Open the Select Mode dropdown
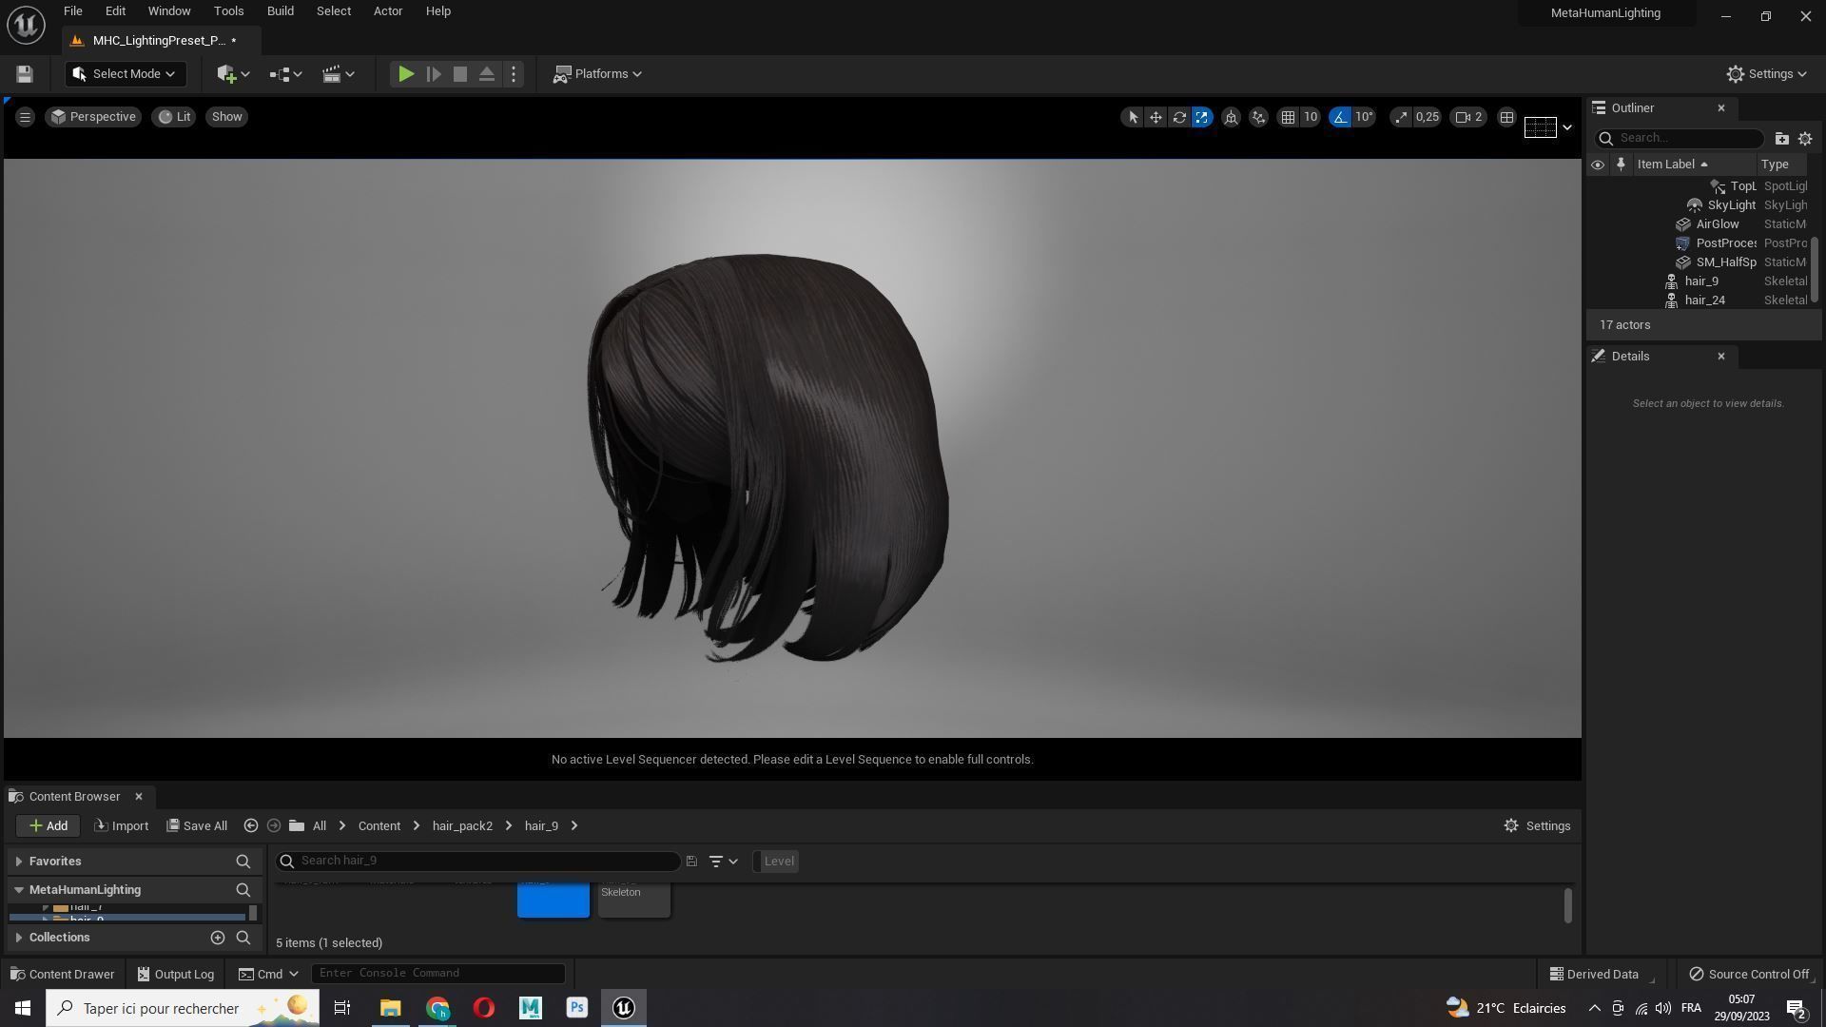This screenshot has width=1826, height=1027. (126, 74)
